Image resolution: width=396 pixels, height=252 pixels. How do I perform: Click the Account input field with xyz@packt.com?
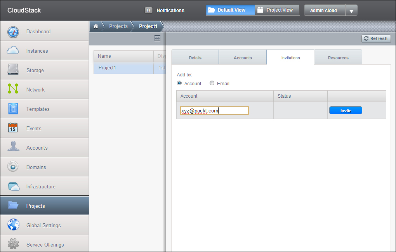[214, 110]
